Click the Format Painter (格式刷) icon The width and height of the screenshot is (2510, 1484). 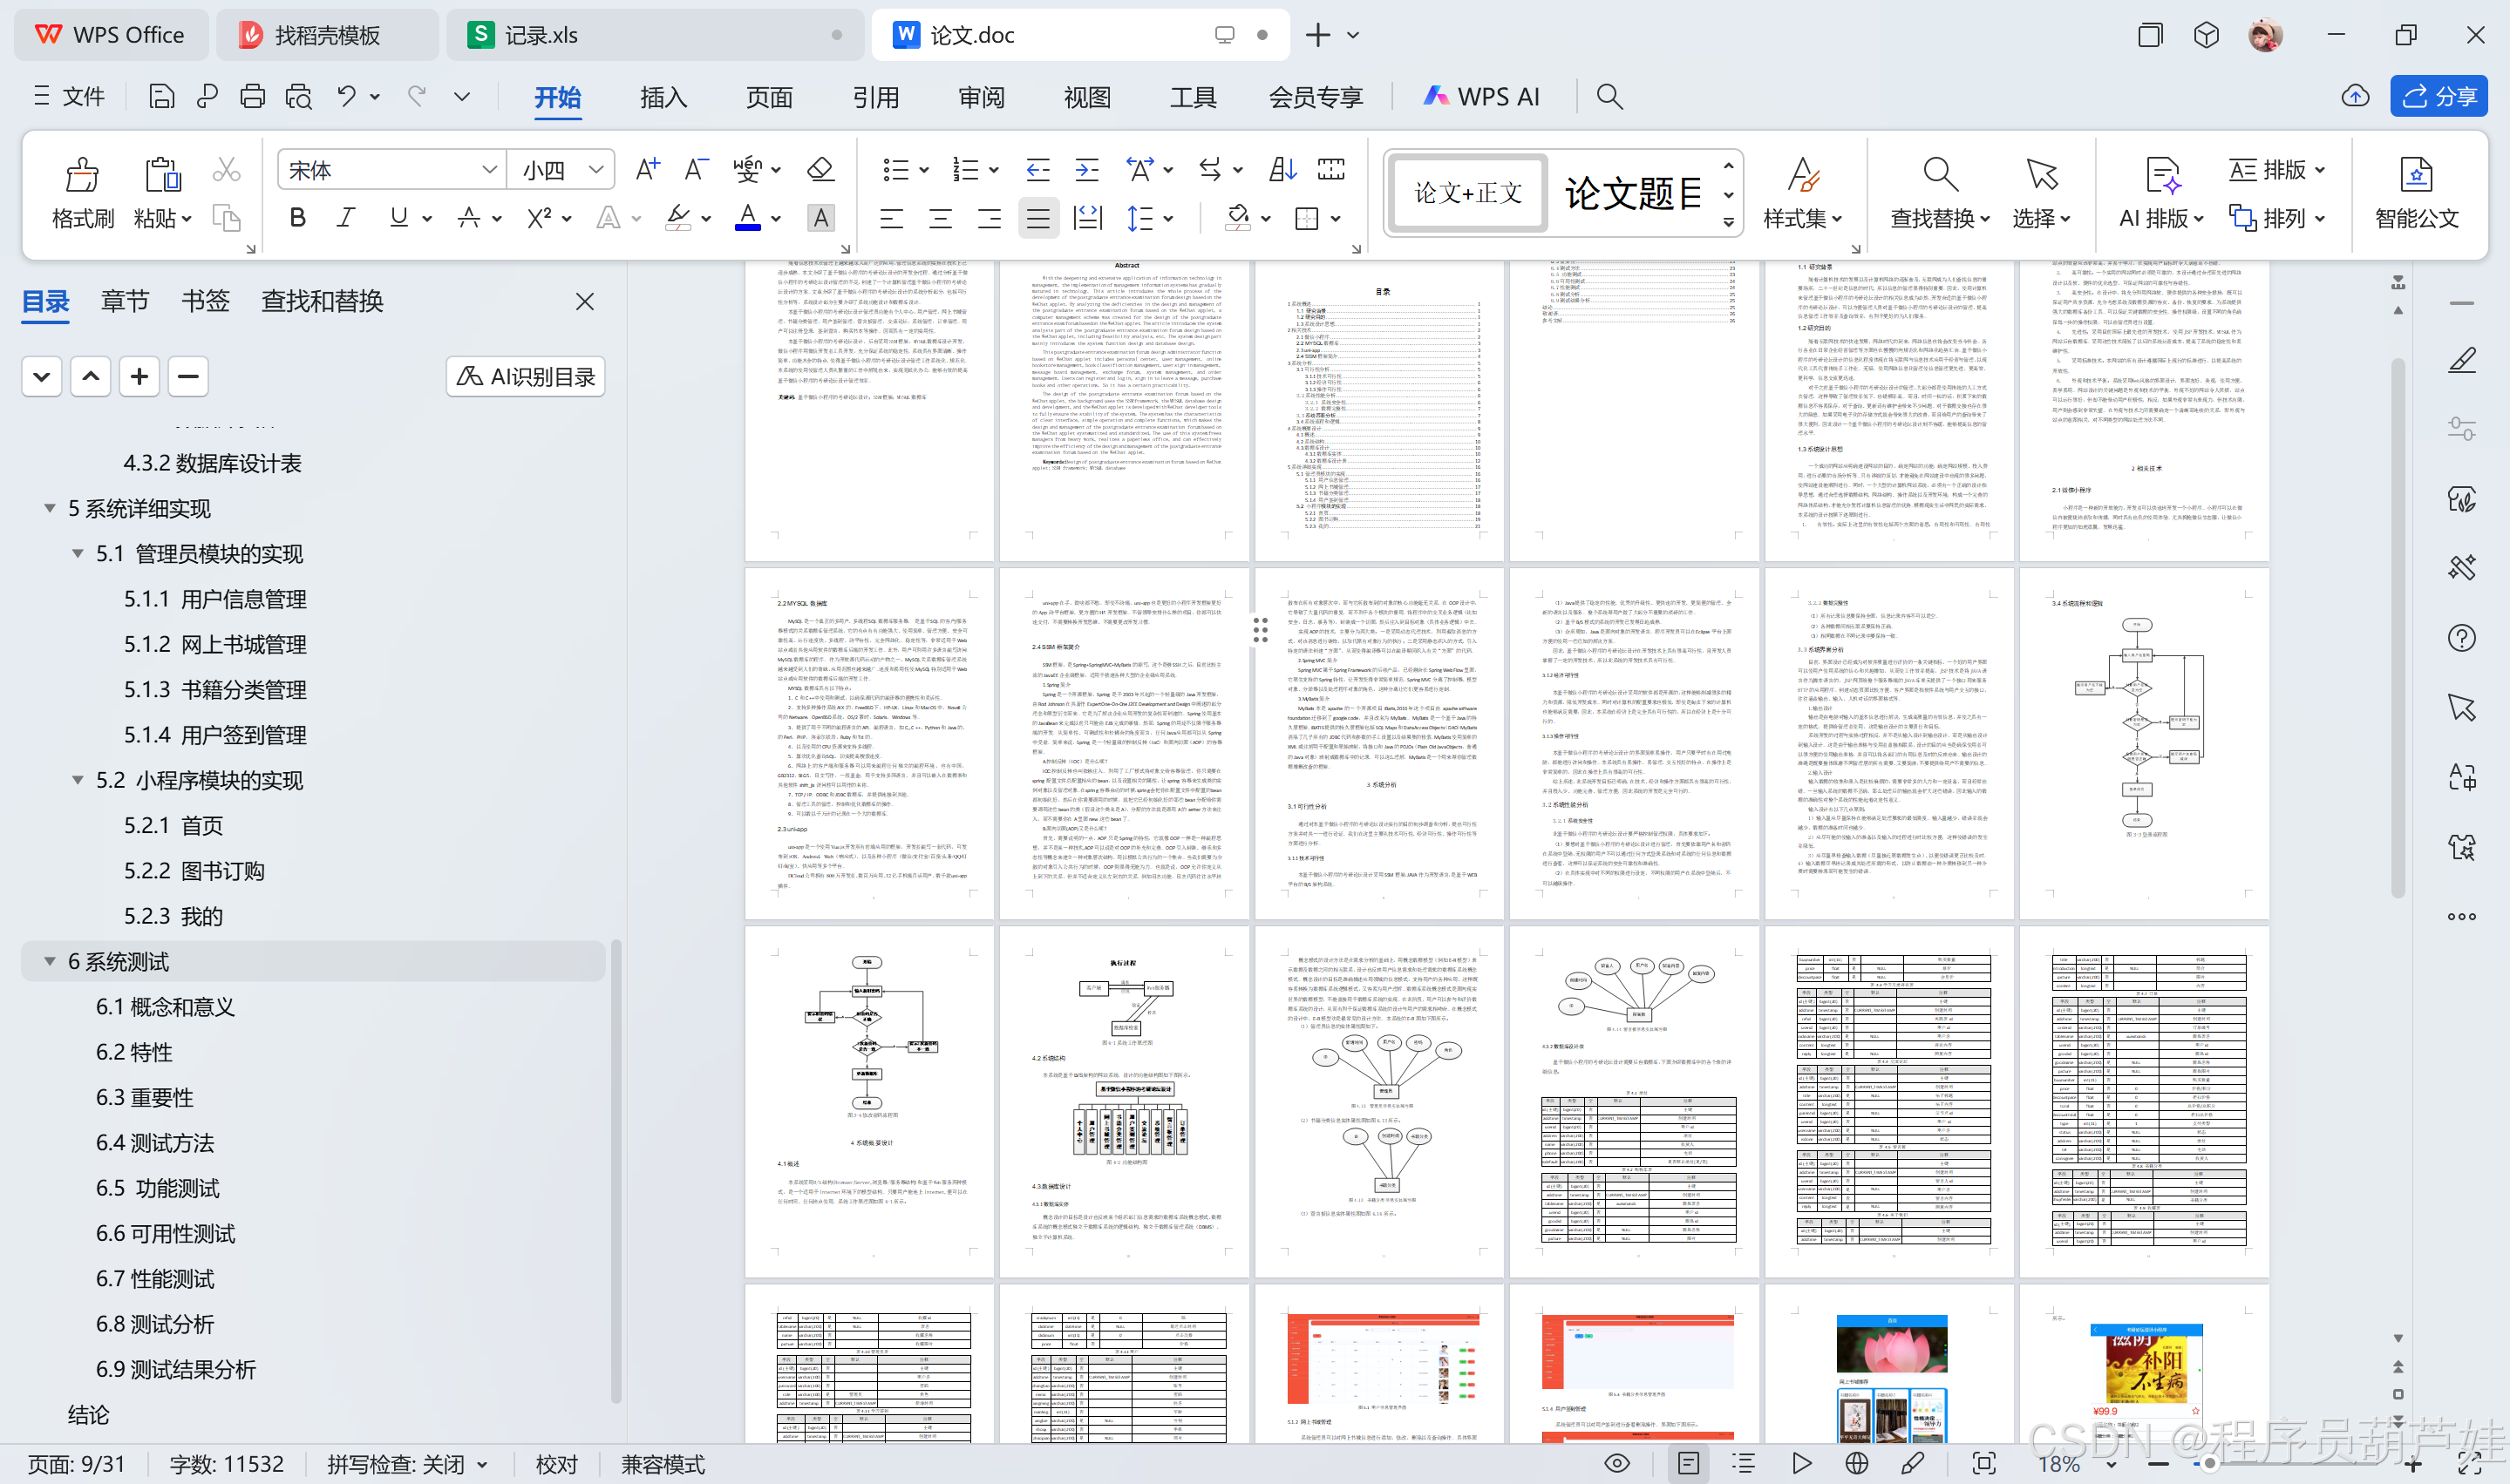(82, 174)
